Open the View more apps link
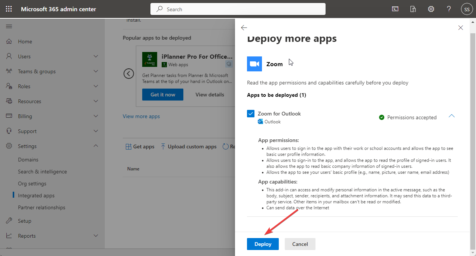 [141, 116]
